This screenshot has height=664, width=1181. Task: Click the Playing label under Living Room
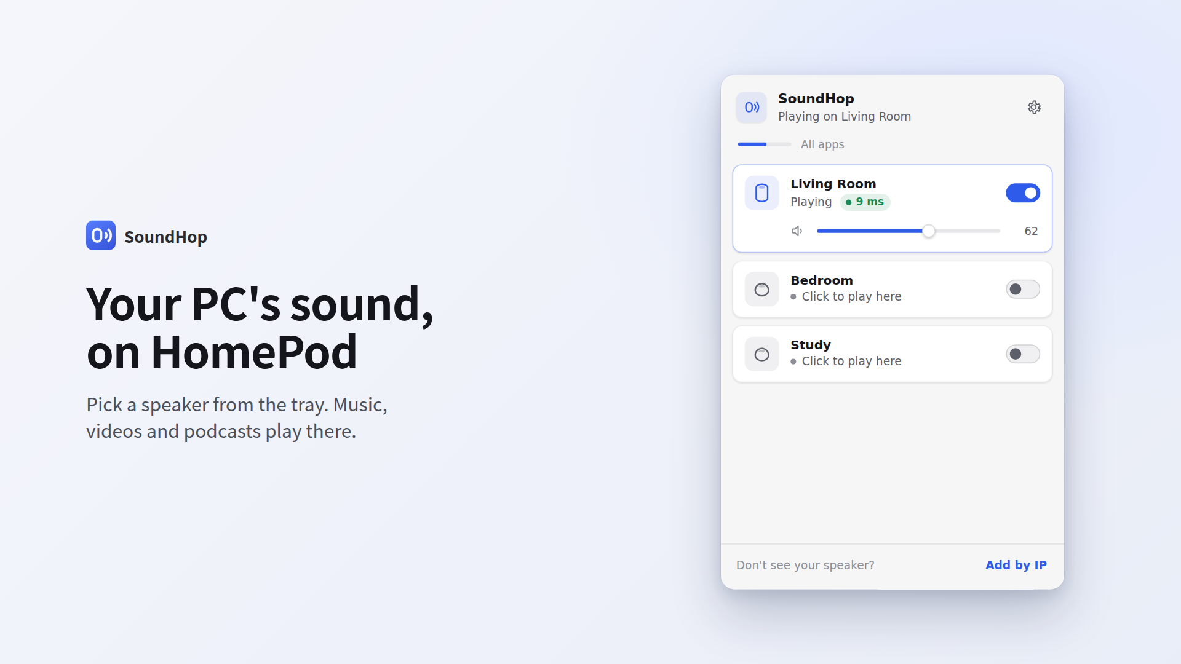811,202
